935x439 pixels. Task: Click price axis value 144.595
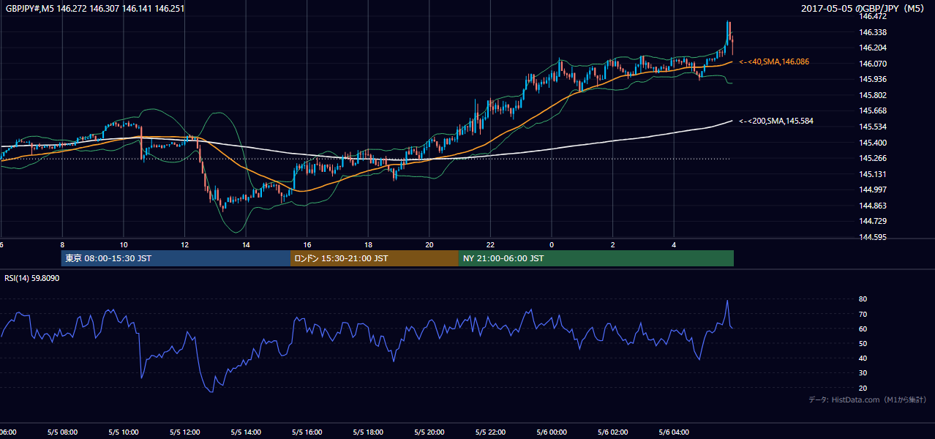(873, 237)
